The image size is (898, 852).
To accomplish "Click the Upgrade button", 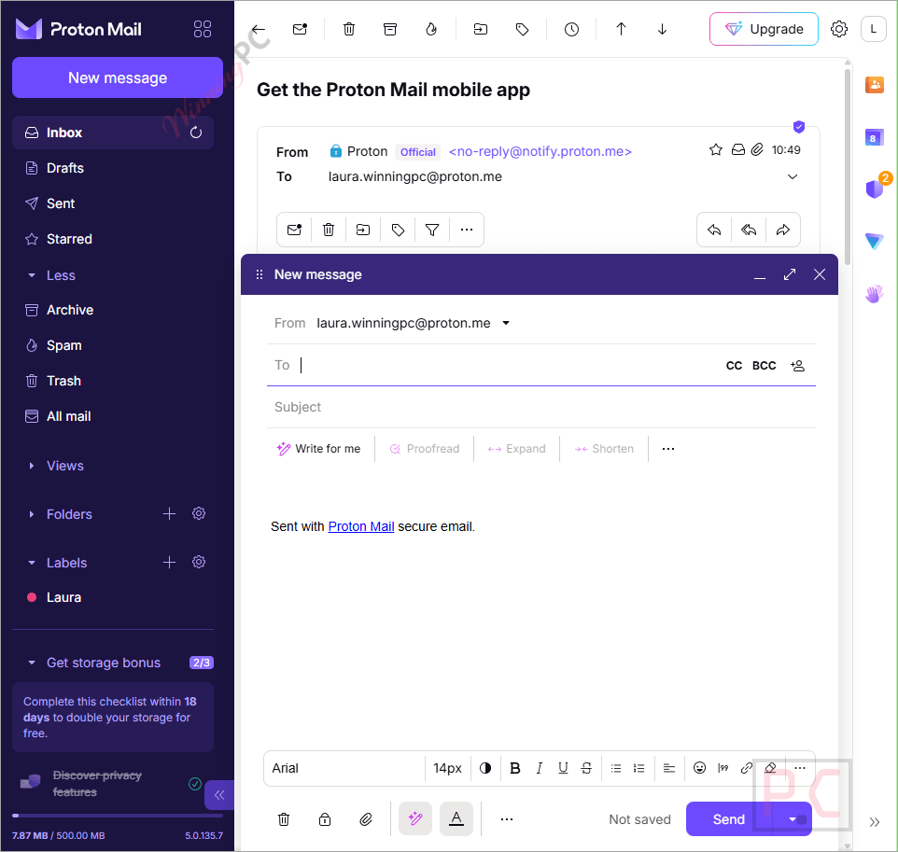I will [764, 29].
